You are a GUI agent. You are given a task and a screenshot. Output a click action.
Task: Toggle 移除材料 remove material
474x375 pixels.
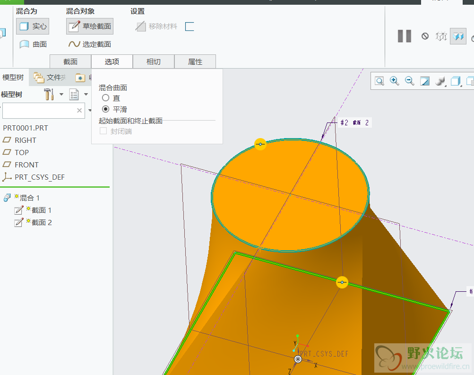tap(156, 26)
